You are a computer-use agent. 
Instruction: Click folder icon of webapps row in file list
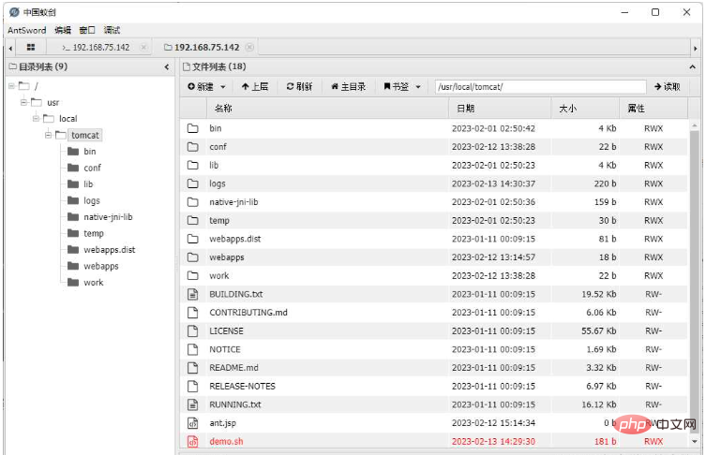click(x=193, y=257)
